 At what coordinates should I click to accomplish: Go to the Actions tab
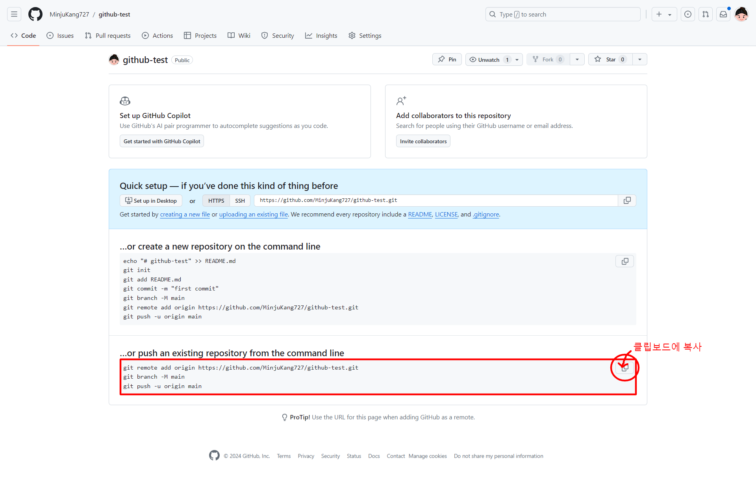pos(157,35)
